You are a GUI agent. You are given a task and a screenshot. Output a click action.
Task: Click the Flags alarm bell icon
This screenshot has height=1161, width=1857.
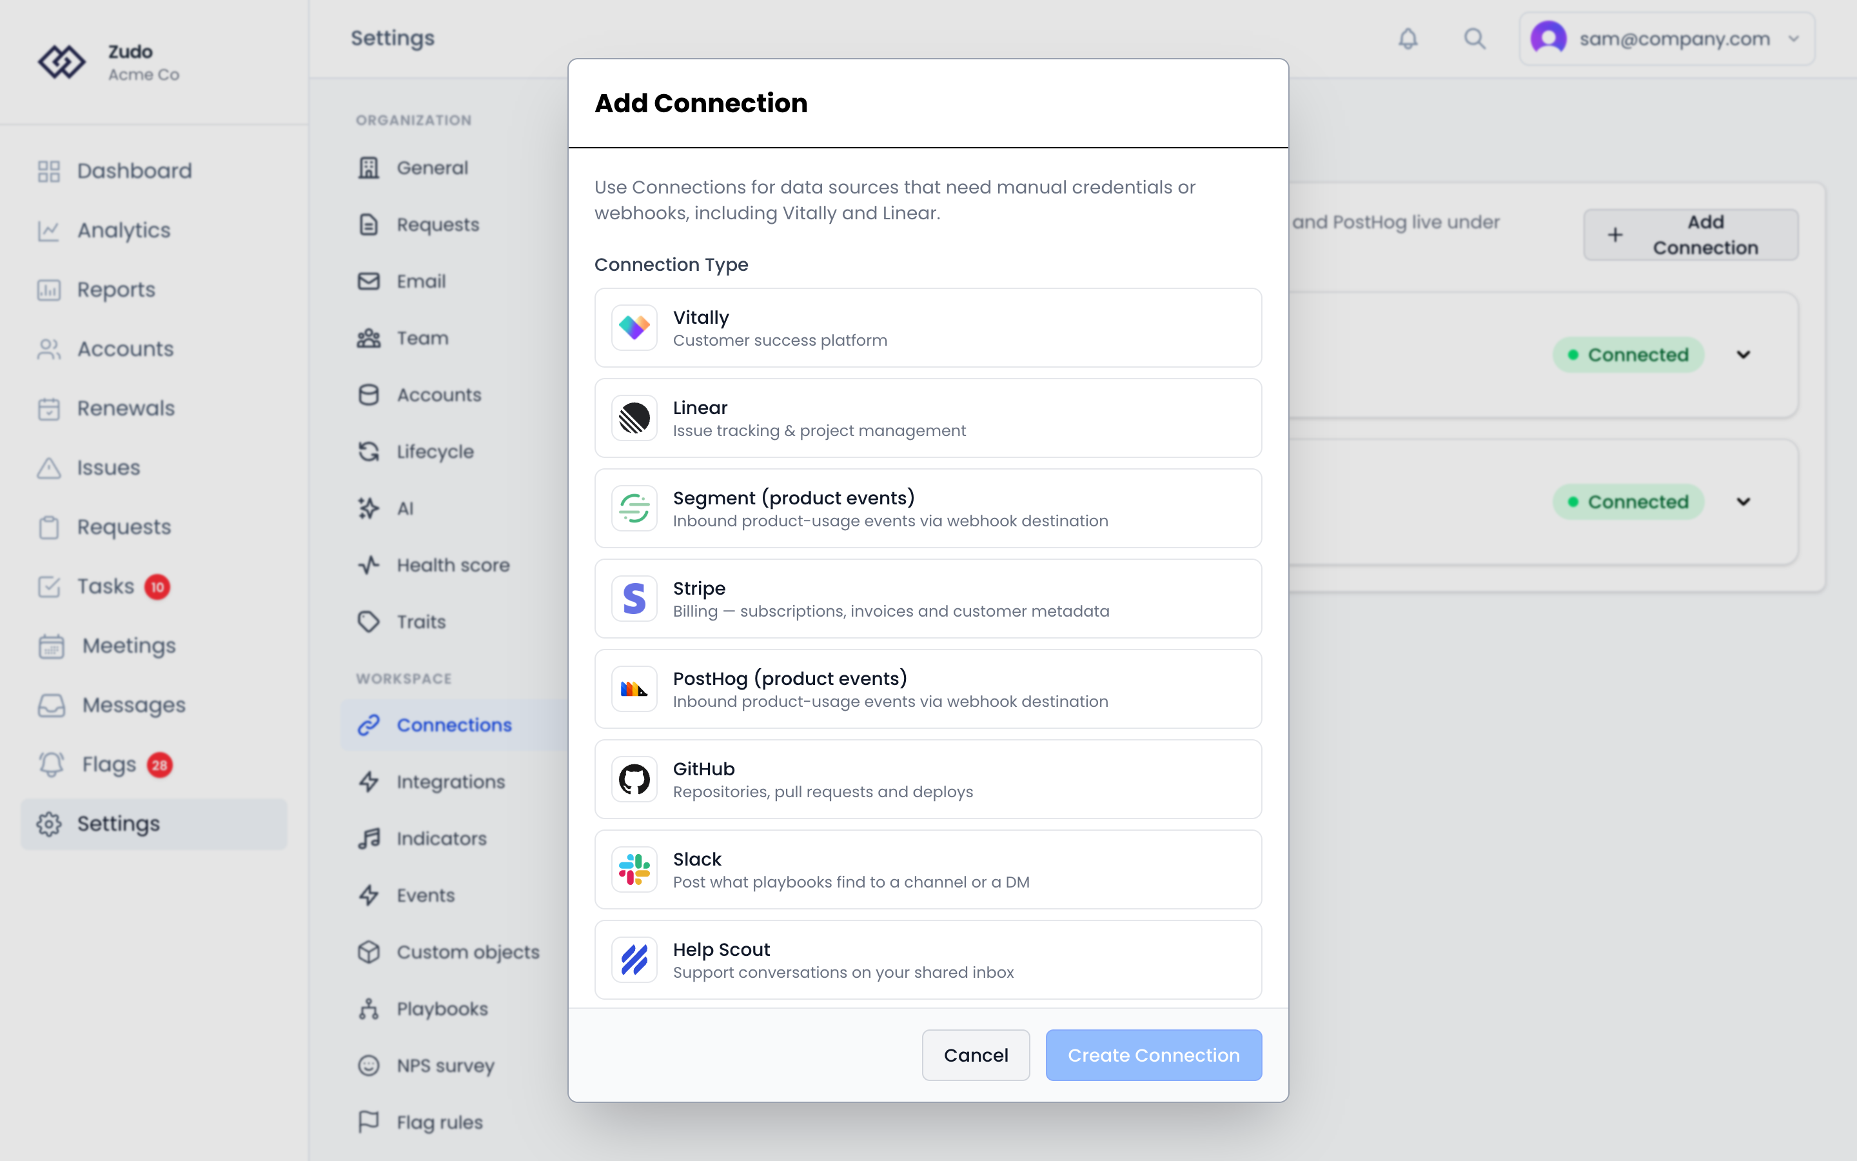click(52, 765)
